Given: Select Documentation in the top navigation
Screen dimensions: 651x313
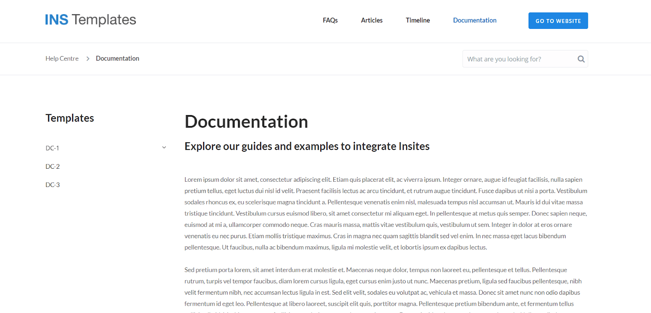Looking at the screenshot, I should coord(474,20).
